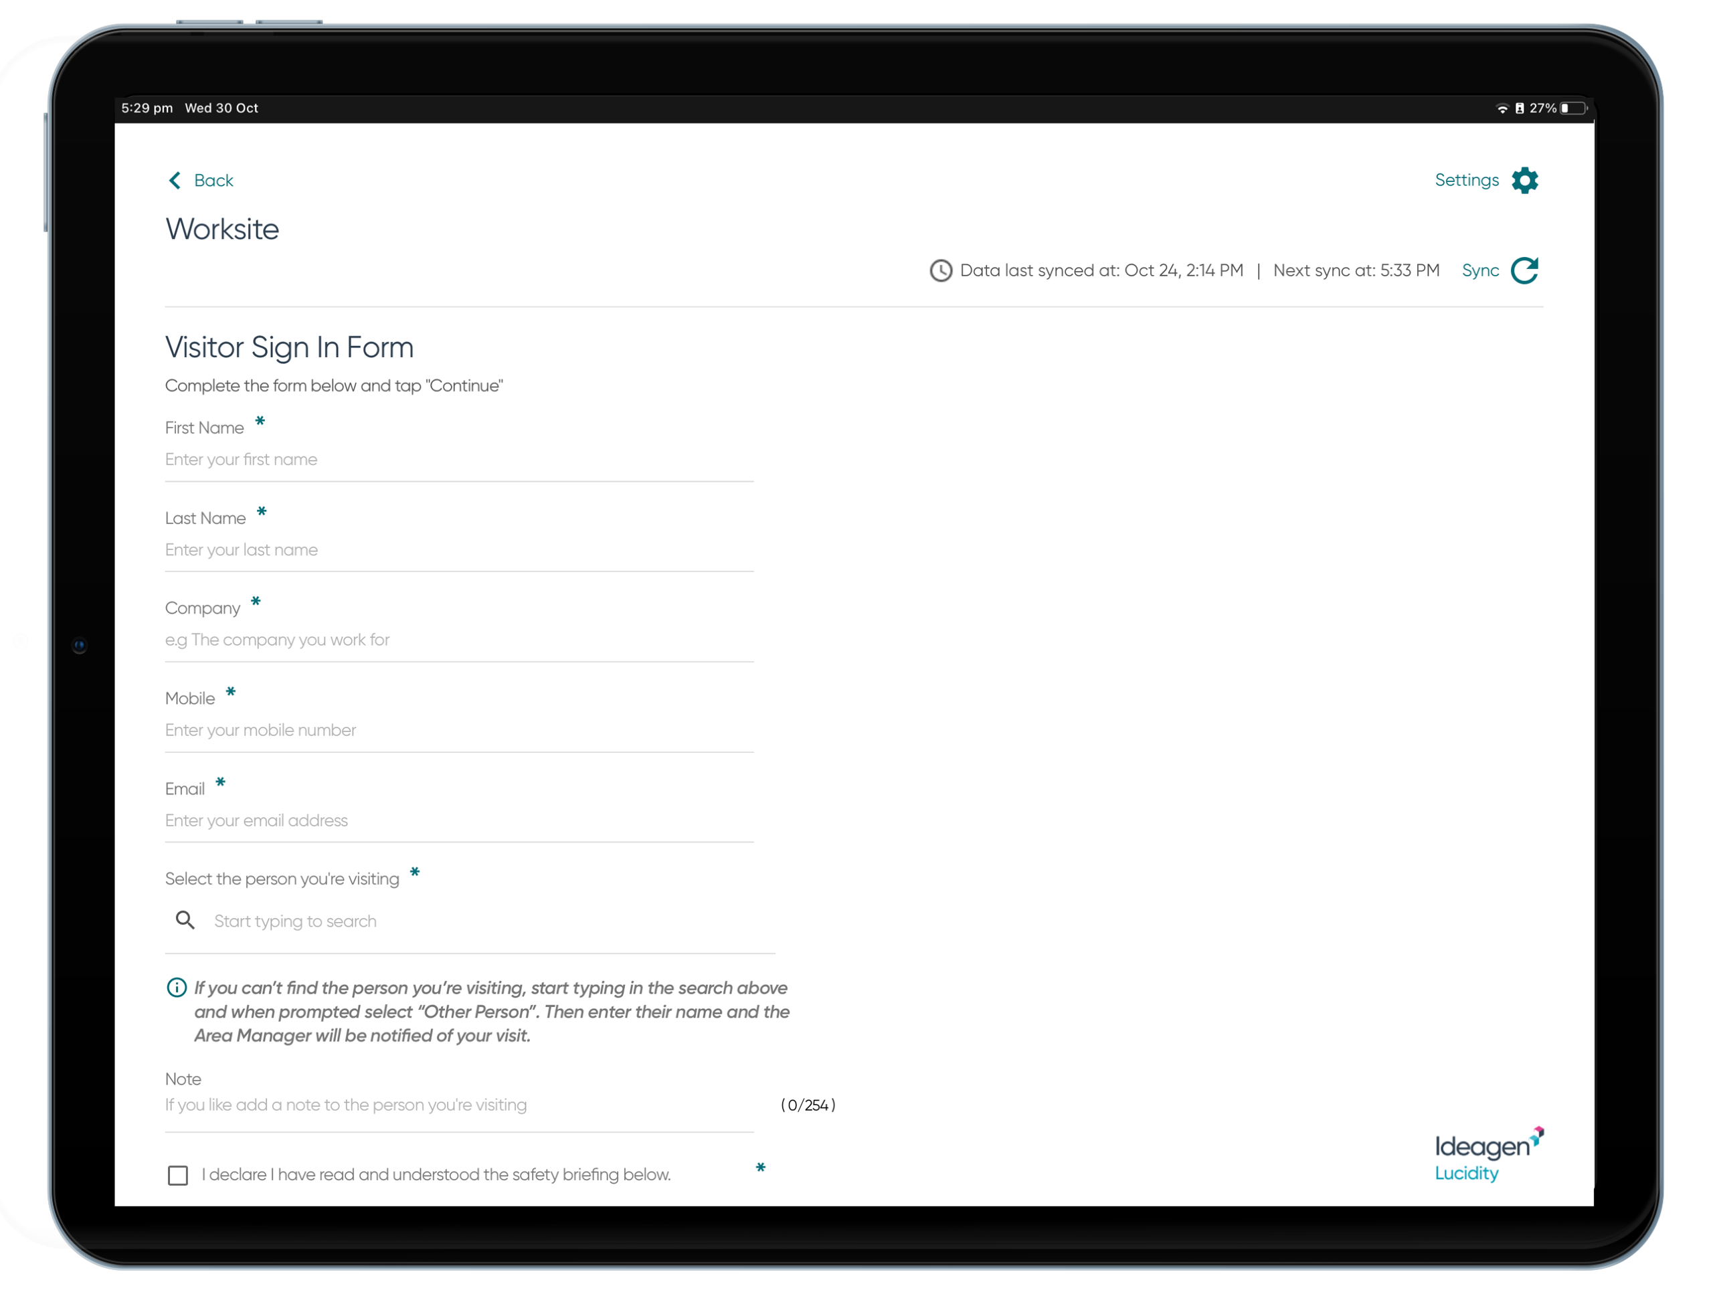1713x1290 pixels.
Task: Click the info circle icon near instructions
Action: coord(175,988)
